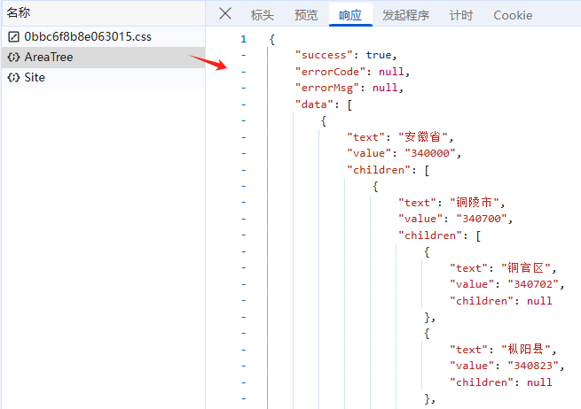Select the 0bbc6f8b8e063015.css request
The width and height of the screenshot is (581, 409).
pyautogui.click(x=104, y=36)
